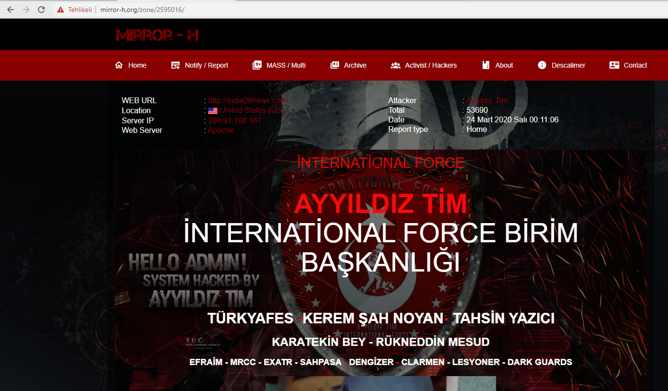Click the name TAHSİN YAZICI

point(504,318)
